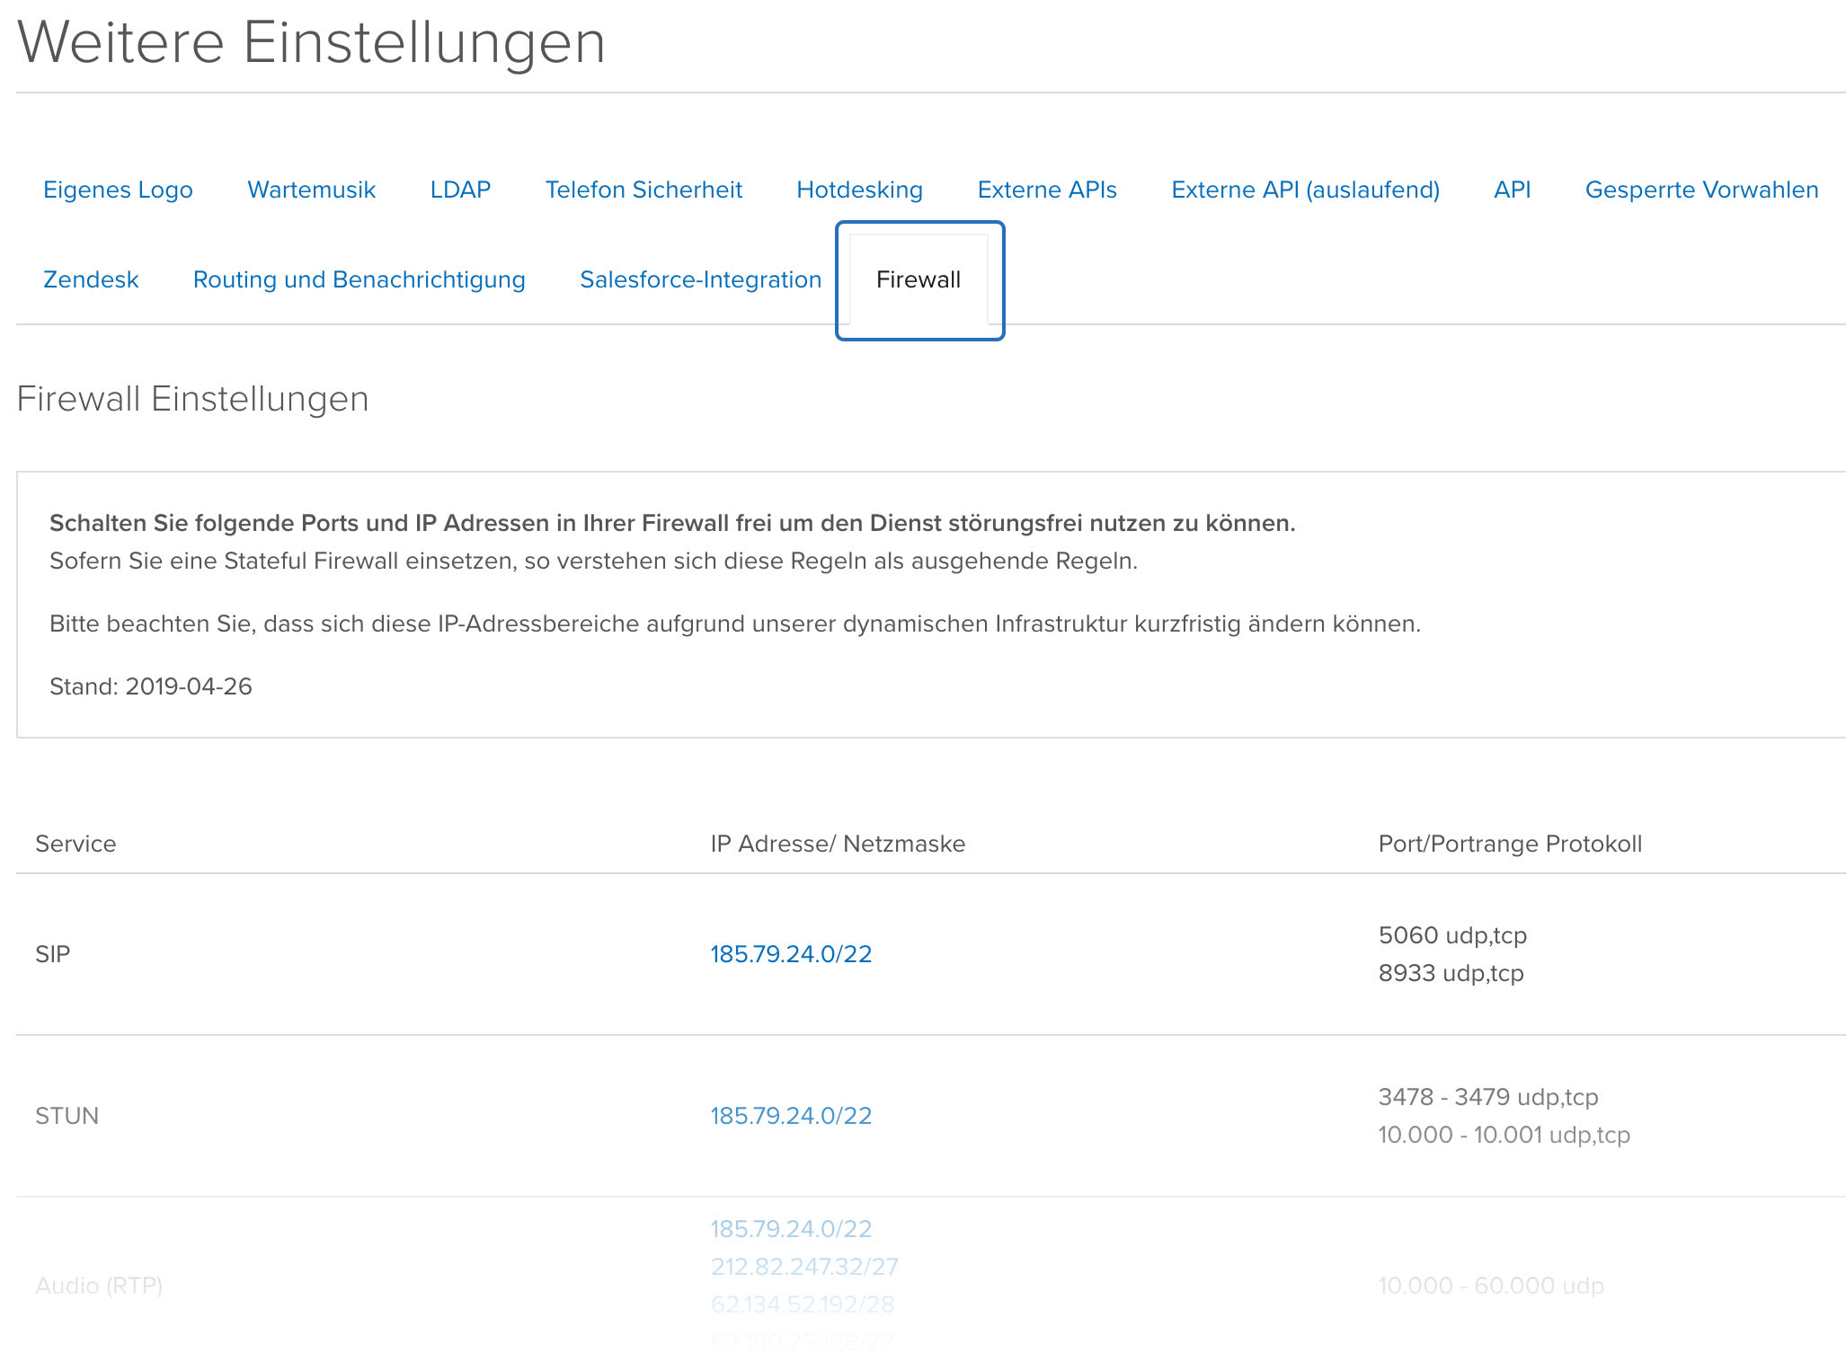The height and width of the screenshot is (1362, 1846).
Task: Open Gesperrte Vorwahlen tab
Action: tap(1701, 190)
